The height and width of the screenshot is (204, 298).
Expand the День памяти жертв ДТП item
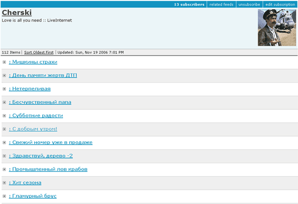[4, 75]
